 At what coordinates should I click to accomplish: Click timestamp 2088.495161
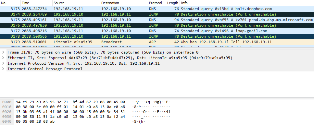(x=34, y=20)
